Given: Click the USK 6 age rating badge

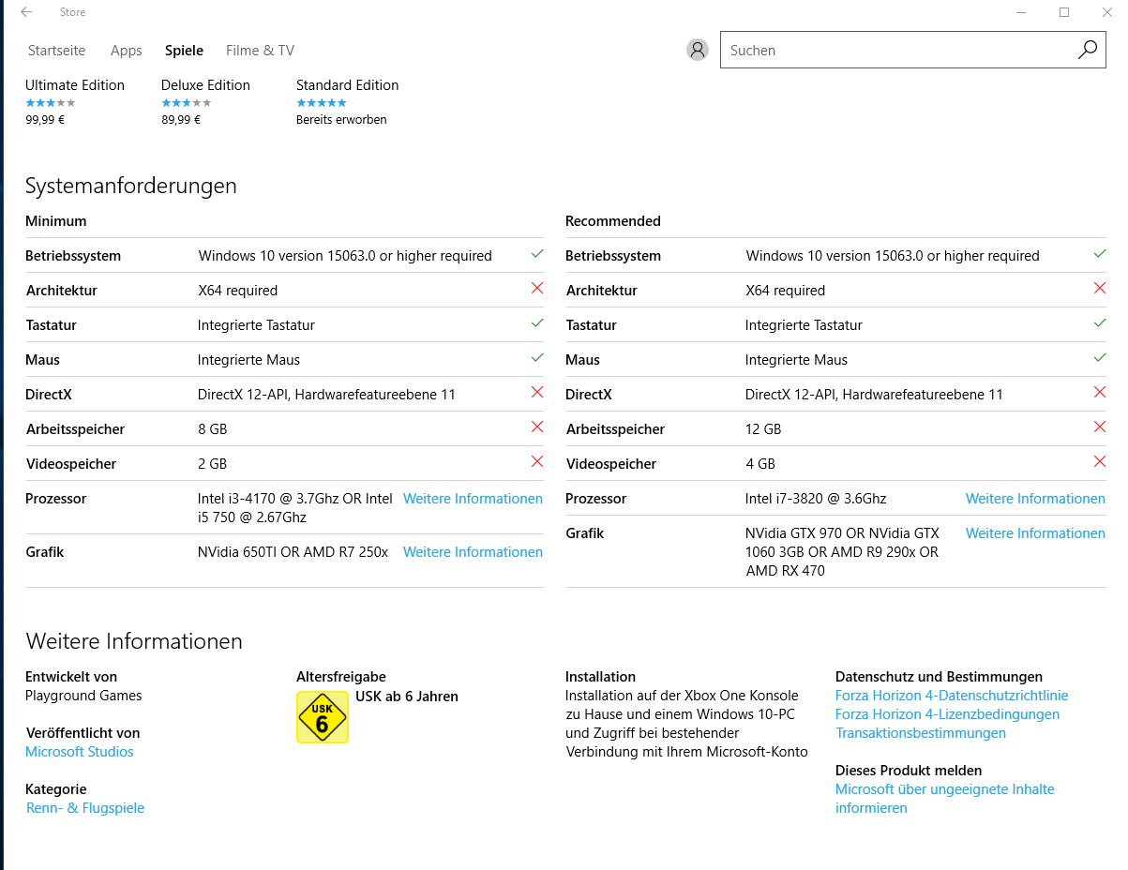Looking at the screenshot, I should pyautogui.click(x=322, y=717).
